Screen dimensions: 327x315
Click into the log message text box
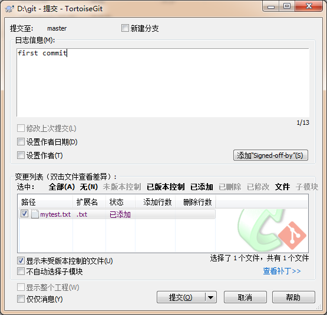coord(163,82)
